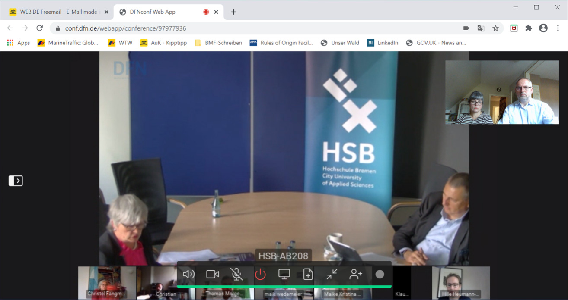Click the red recording indicator on tab
Viewport: 568px width, 300px height.
(x=206, y=12)
